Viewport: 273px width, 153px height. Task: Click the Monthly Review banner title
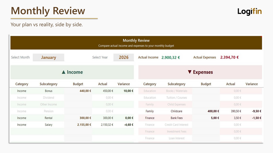136,40
